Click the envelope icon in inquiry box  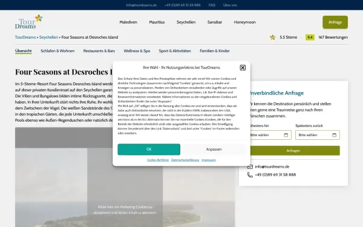pyautogui.click(x=250, y=167)
